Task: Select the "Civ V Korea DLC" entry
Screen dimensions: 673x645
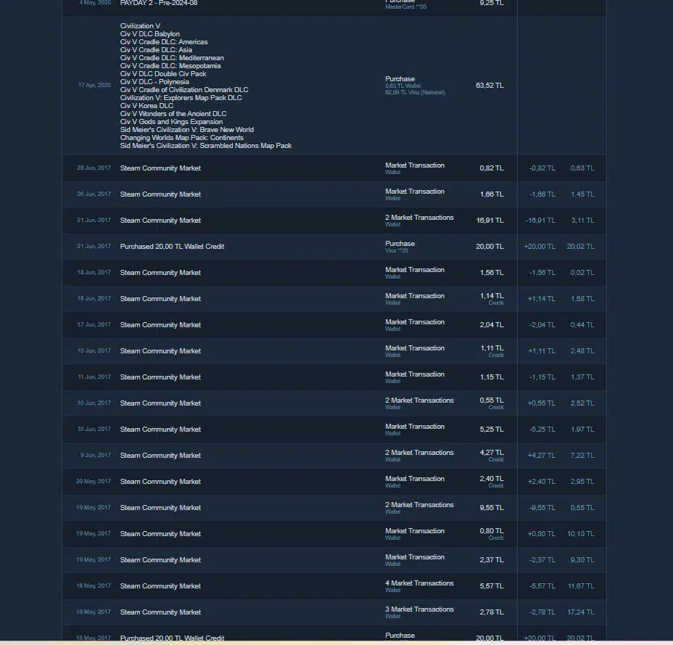Action: pos(146,106)
